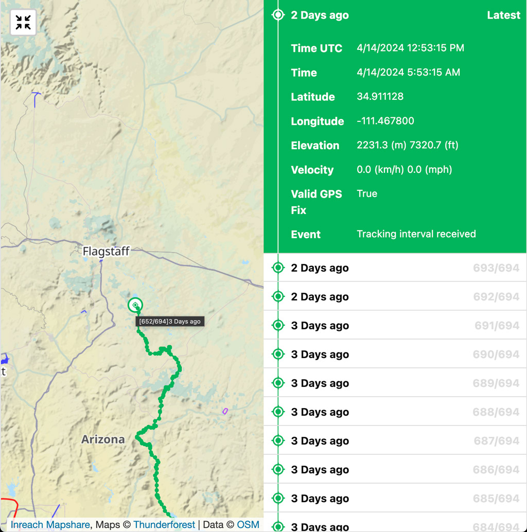Screen dimensions: 527x532
Task: Click the target icon in Latest header
Action: point(278,15)
